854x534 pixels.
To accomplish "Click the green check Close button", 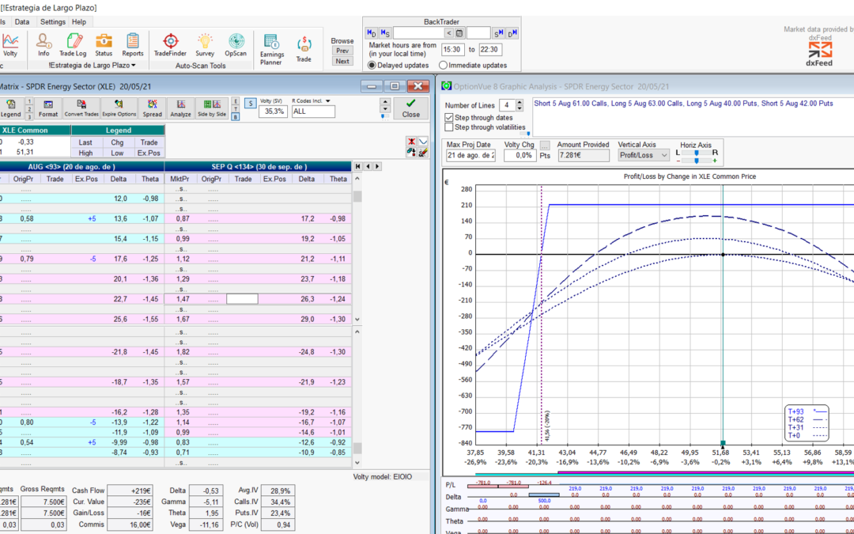I will click(x=410, y=108).
